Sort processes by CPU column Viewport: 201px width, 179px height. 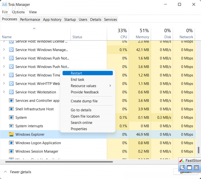118,34
